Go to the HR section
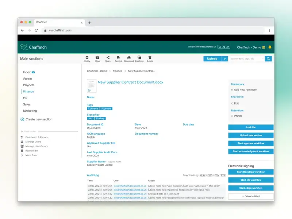Screen dimensions: 292x219 [25, 98]
